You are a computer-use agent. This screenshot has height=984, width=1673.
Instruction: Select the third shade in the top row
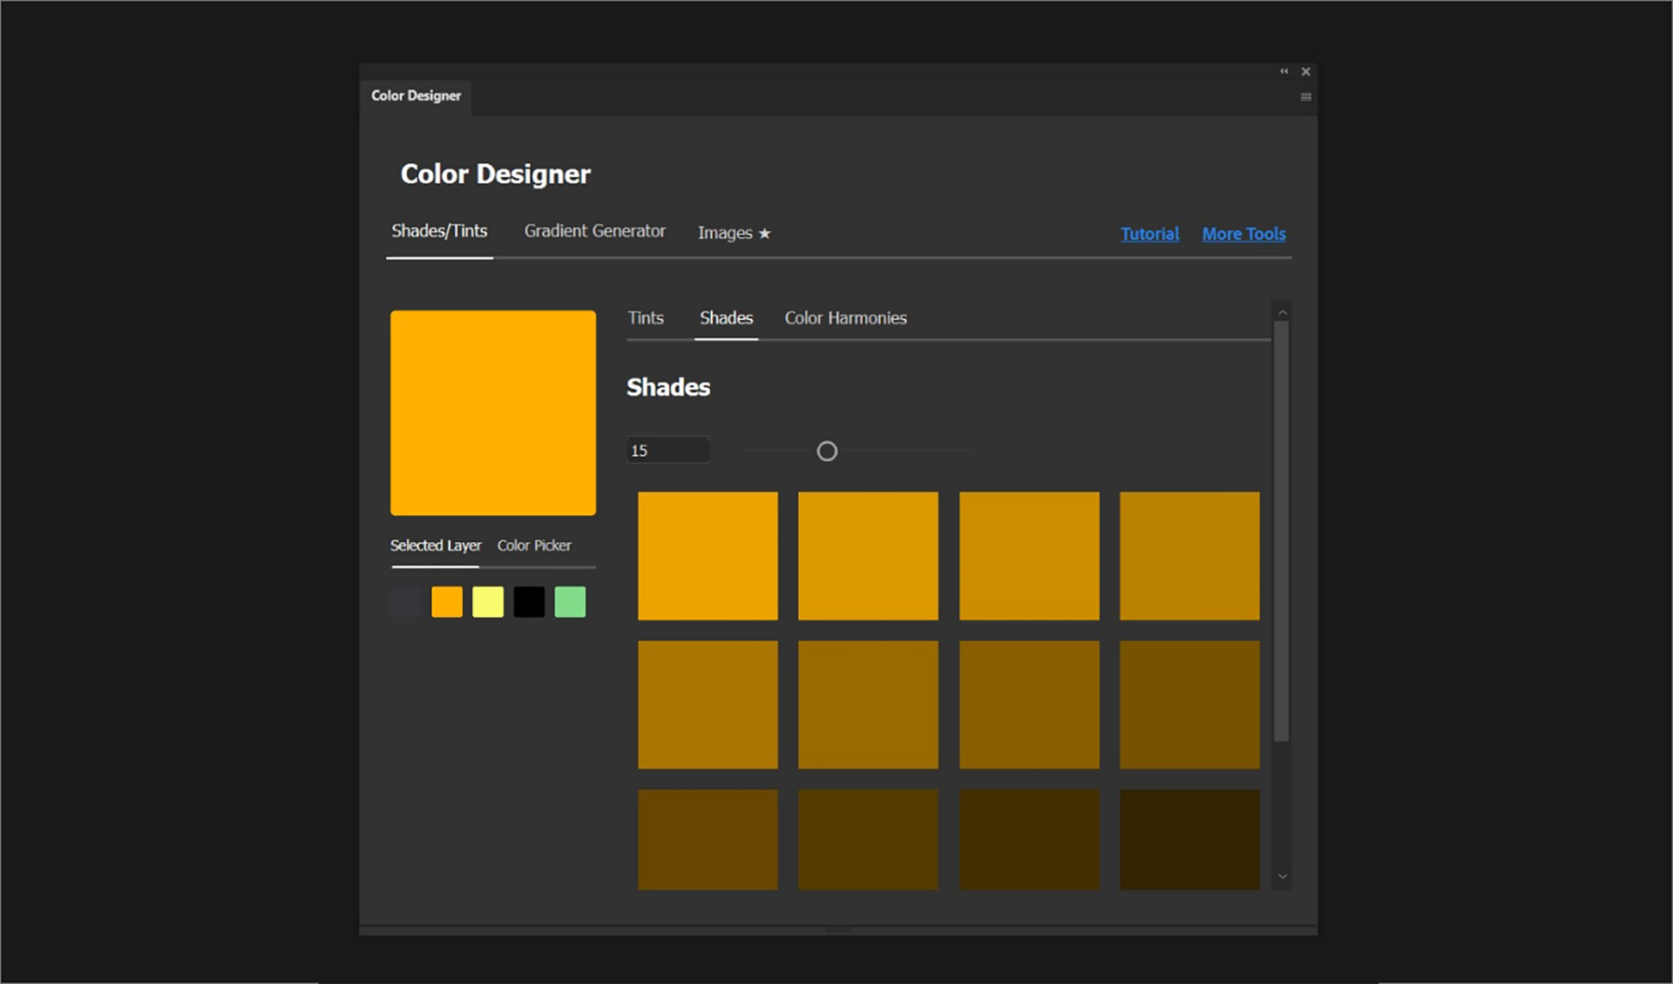tap(1029, 556)
